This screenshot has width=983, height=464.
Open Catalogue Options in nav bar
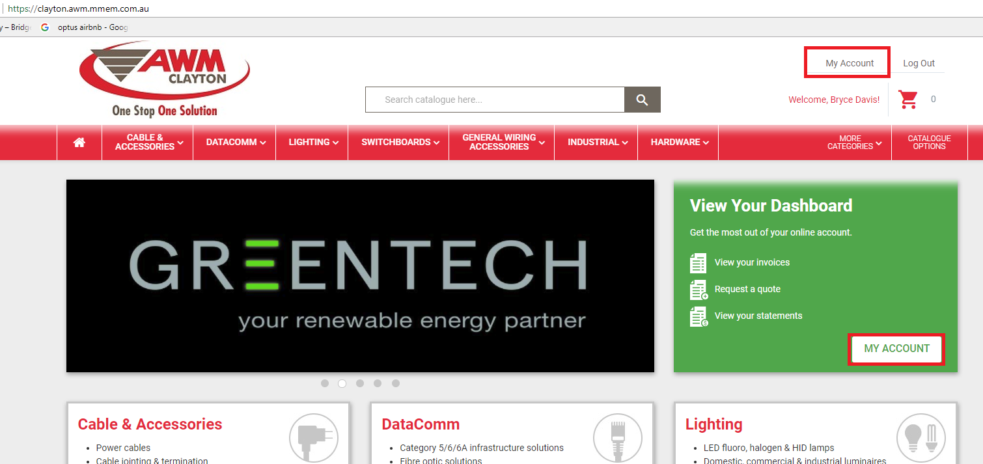[929, 142]
